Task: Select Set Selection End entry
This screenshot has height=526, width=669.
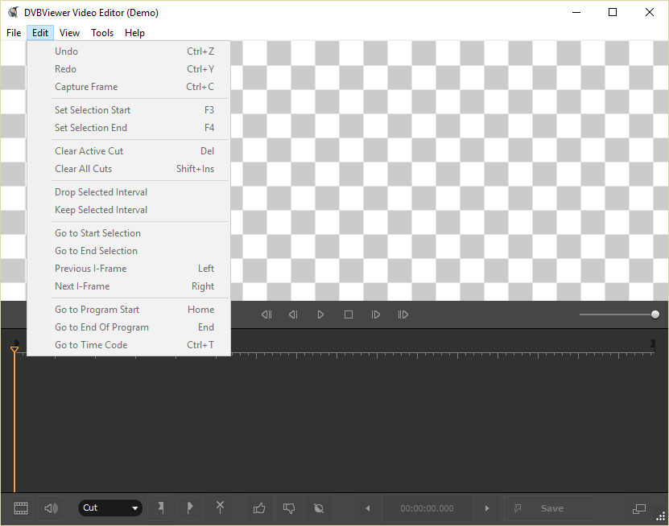Action: click(x=129, y=128)
